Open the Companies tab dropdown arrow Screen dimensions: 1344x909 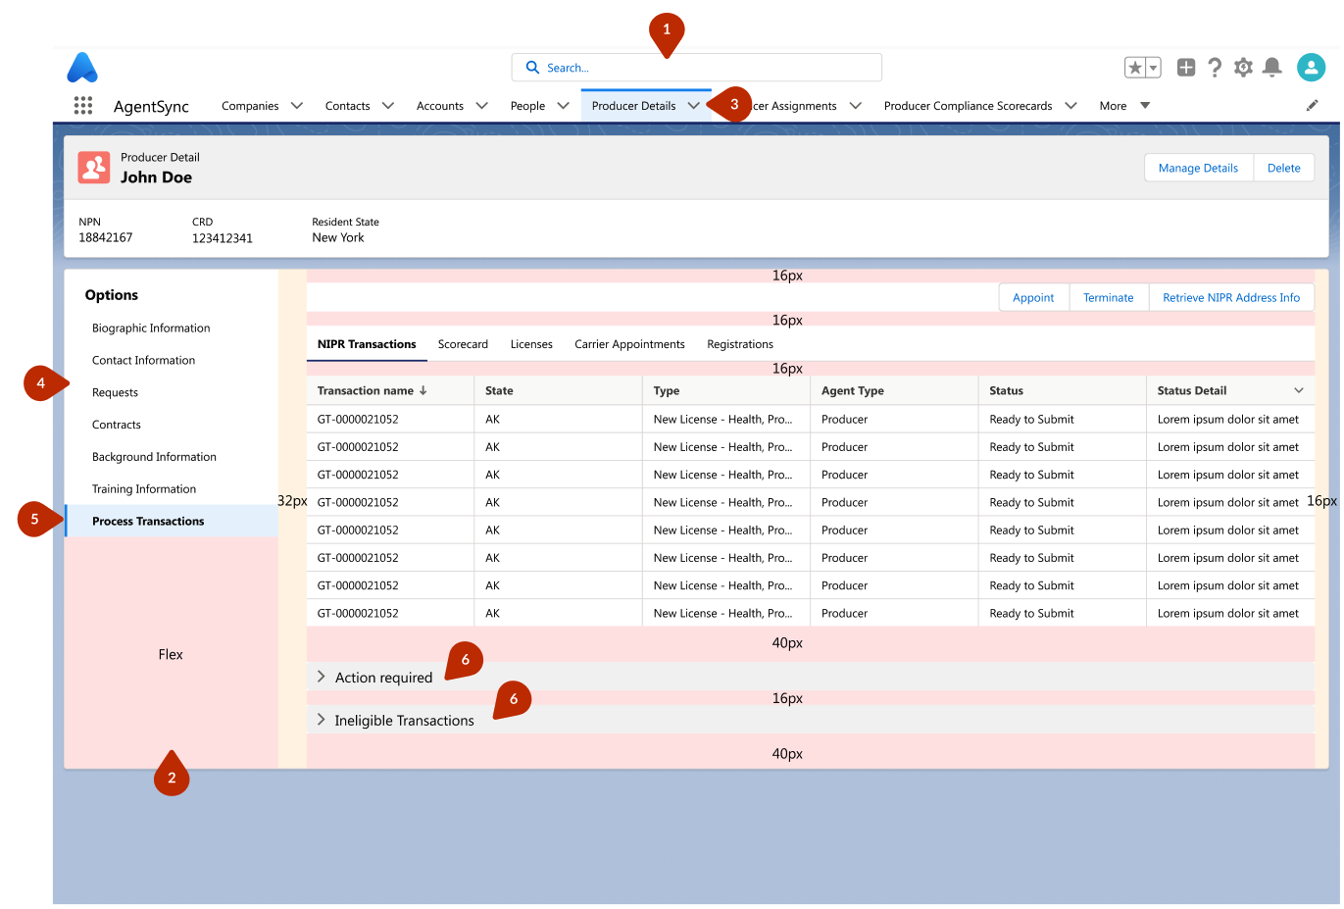click(297, 106)
